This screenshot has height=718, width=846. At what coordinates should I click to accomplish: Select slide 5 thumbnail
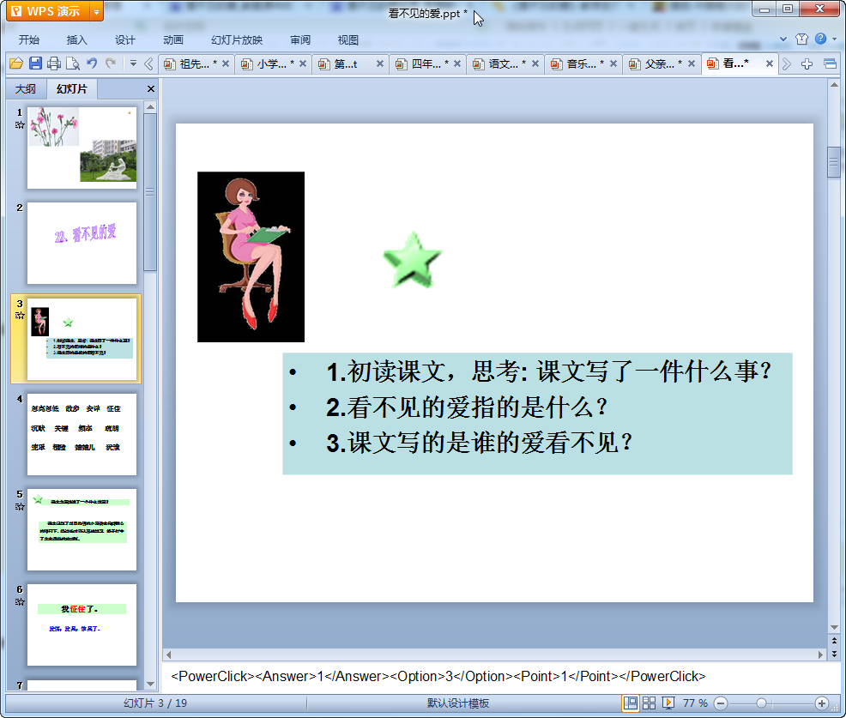pyautogui.click(x=82, y=530)
